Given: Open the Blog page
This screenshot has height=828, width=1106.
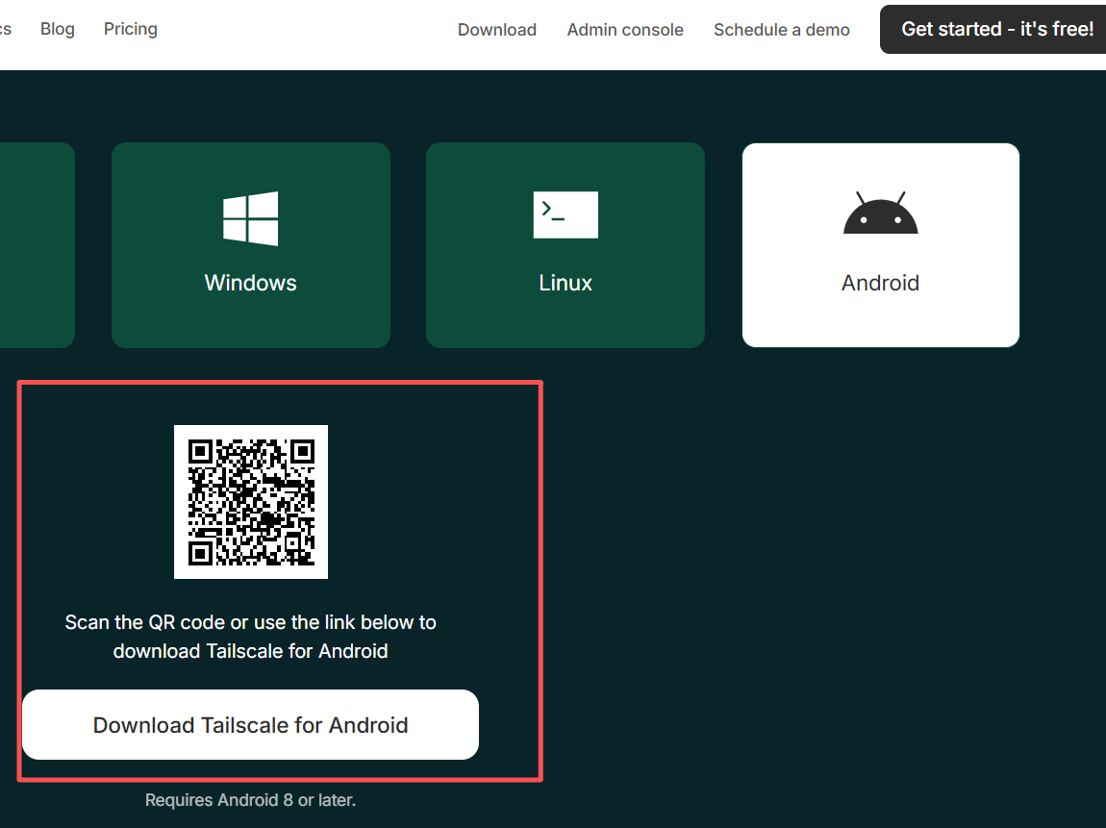Looking at the screenshot, I should coord(57,29).
